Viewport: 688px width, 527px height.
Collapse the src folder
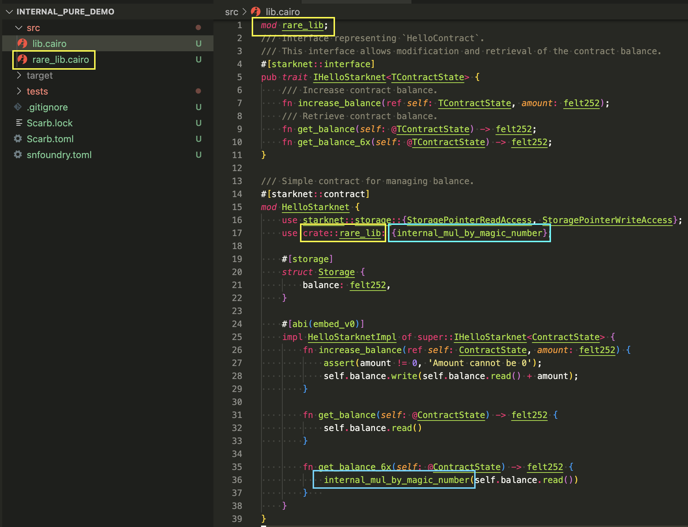point(18,27)
